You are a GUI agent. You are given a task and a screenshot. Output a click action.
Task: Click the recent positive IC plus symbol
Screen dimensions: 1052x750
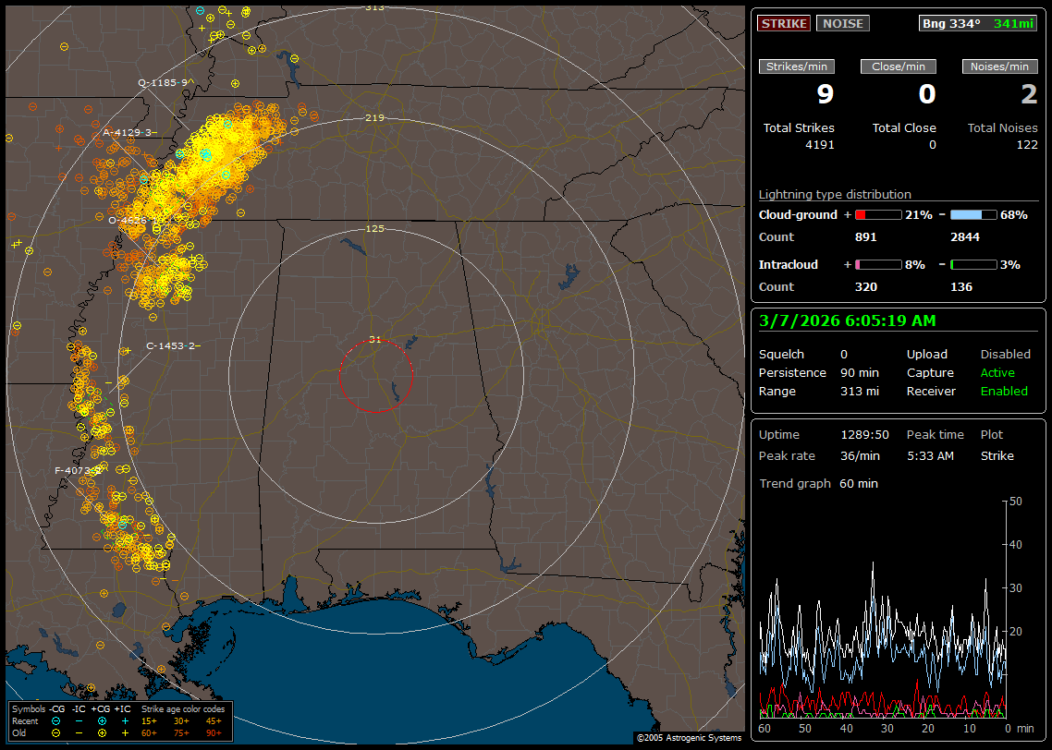click(x=124, y=720)
